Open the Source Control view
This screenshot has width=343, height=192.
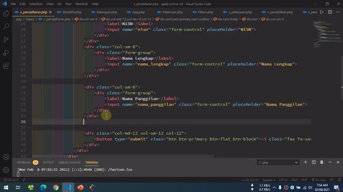click(6, 39)
